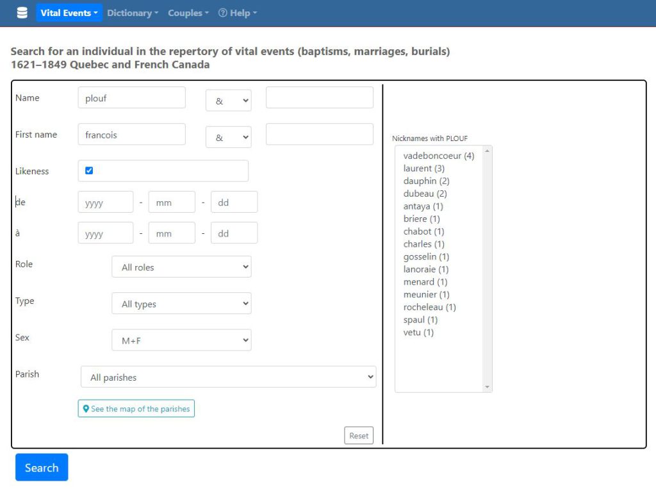Select nickname meunier (1)

click(x=426, y=294)
